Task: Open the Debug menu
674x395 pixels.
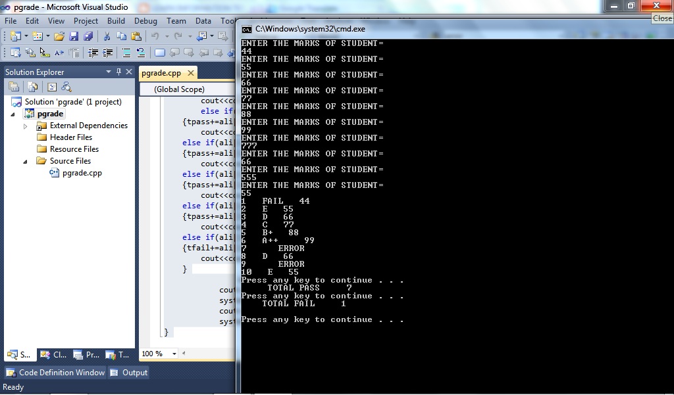Action: pyautogui.click(x=145, y=20)
